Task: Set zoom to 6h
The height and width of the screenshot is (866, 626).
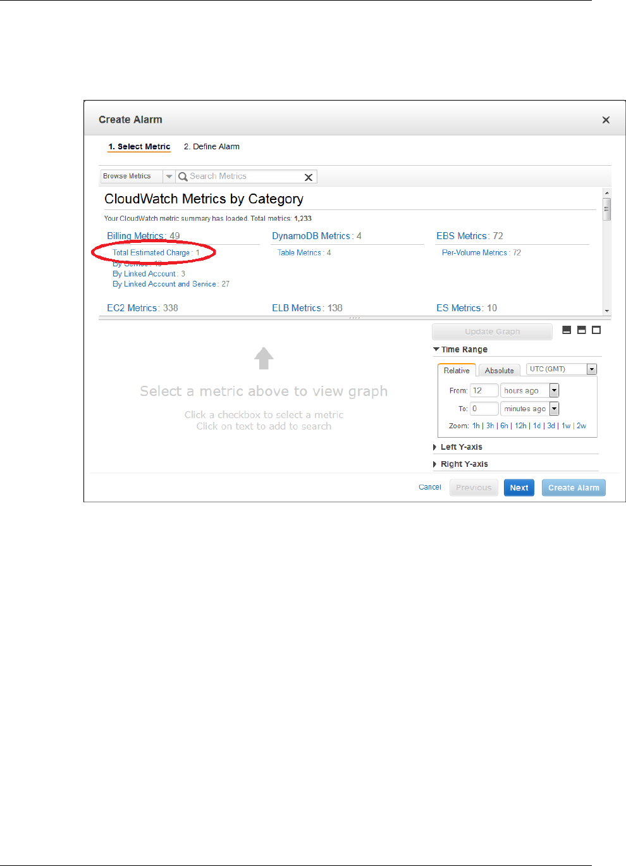Action: click(x=504, y=426)
